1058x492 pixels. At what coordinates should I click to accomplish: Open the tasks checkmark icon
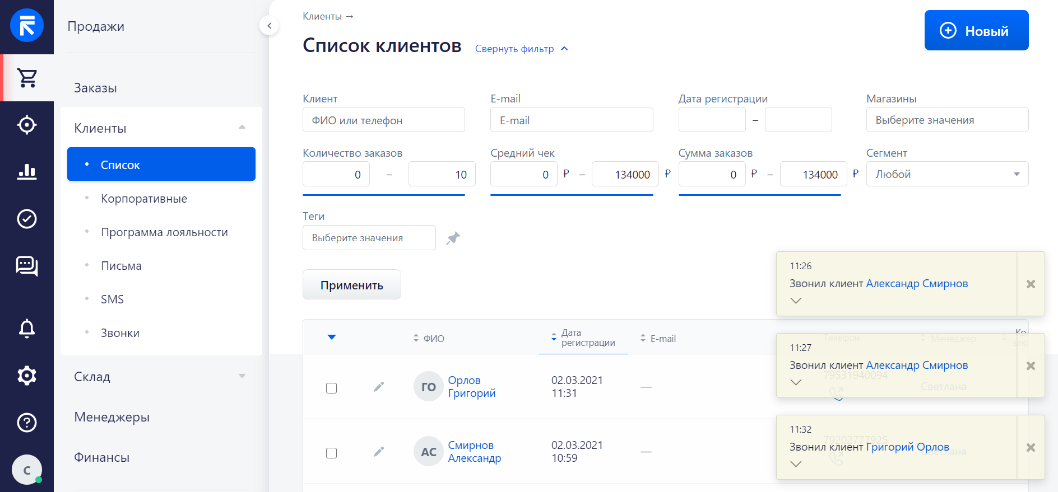(27, 219)
